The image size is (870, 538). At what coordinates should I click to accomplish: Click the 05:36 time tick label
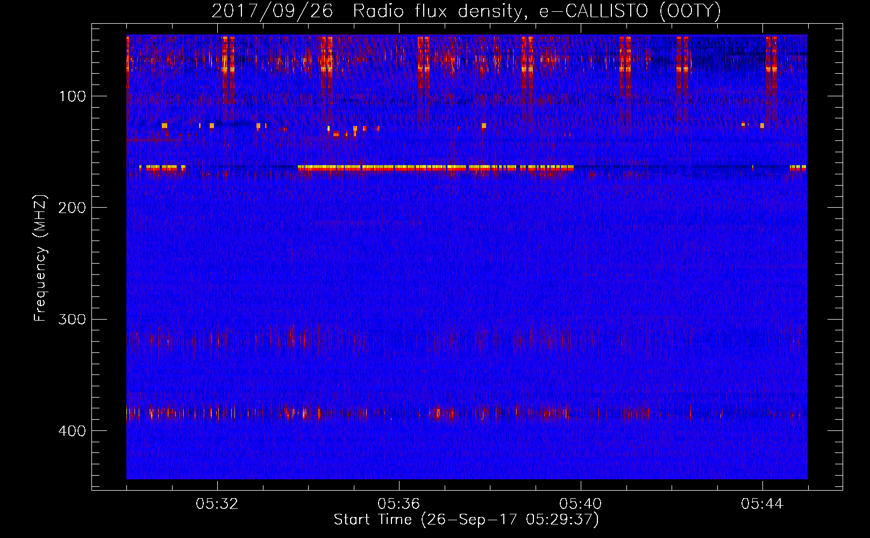pyautogui.click(x=399, y=504)
